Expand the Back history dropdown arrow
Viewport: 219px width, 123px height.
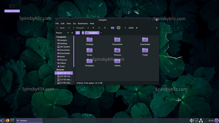click(69, 28)
